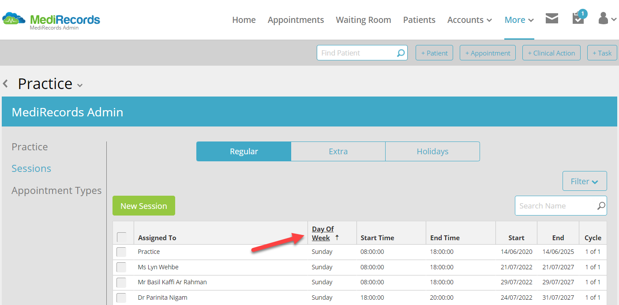Click the + Clinical Action button
Image resolution: width=619 pixels, height=305 pixels.
551,53
